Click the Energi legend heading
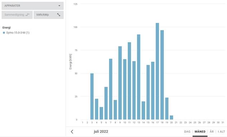227x137 pixels. click(6, 28)
